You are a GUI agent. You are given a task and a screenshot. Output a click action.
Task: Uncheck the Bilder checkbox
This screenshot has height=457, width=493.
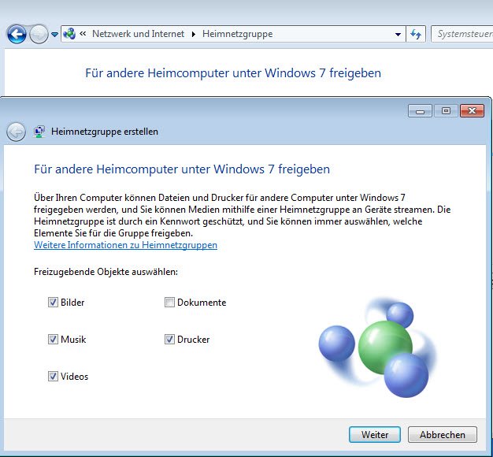[x=53, y=303]
